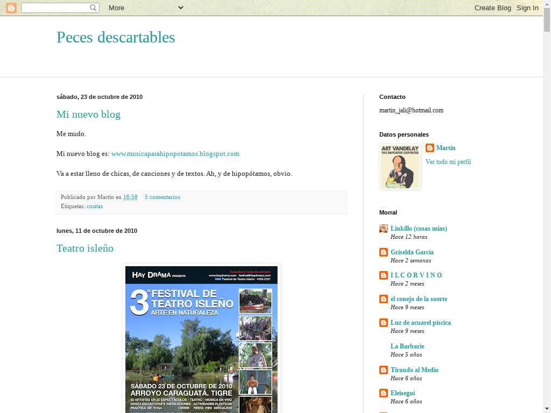Click the scrollbar down arrow button
This screenshot has width=551, height=413.
547,408
